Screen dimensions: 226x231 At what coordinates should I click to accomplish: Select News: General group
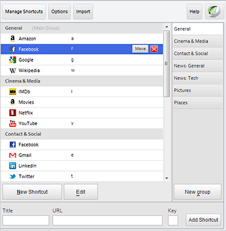coord(198,66)
